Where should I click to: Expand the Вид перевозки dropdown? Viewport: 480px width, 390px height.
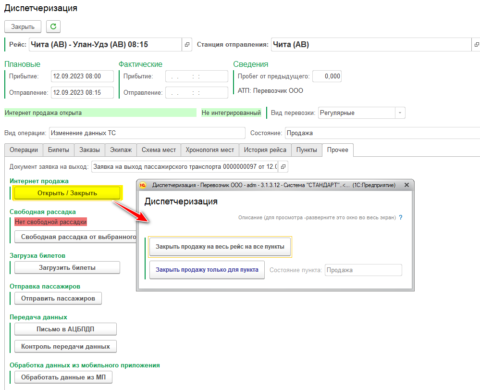point(399,113)
